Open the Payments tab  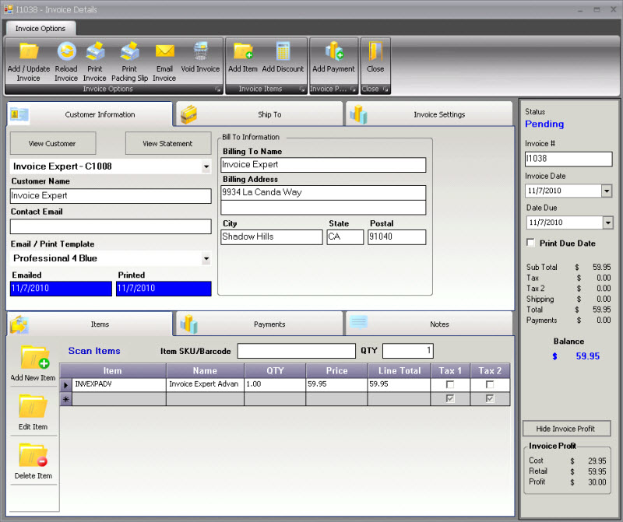click(259, 324)
